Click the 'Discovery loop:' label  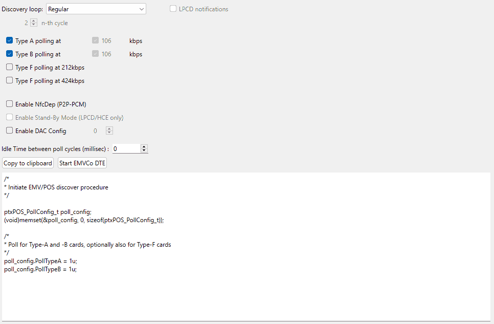pos(23,9)
